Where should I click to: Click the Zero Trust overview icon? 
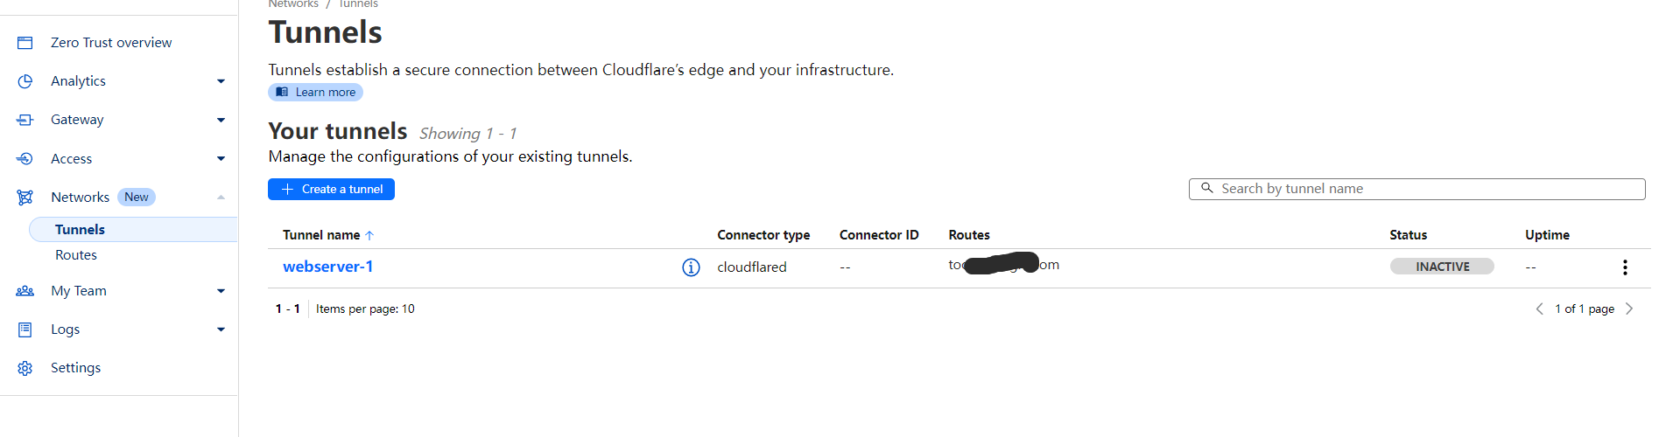point(25,43)
